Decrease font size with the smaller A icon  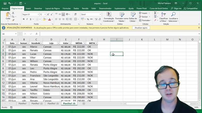click(x=51, y=14)
